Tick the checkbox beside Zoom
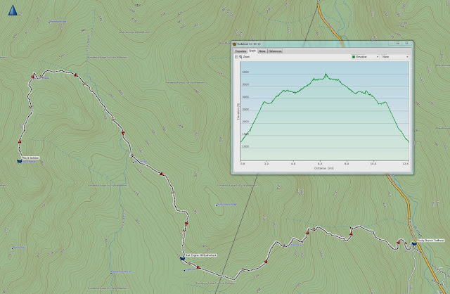The width and height of the screenshot is (450, 294). click(x=236, y=57)
